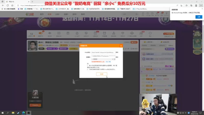Click the orange-outlined close button in dialog
204x115 pixels.
pos(101,74)
